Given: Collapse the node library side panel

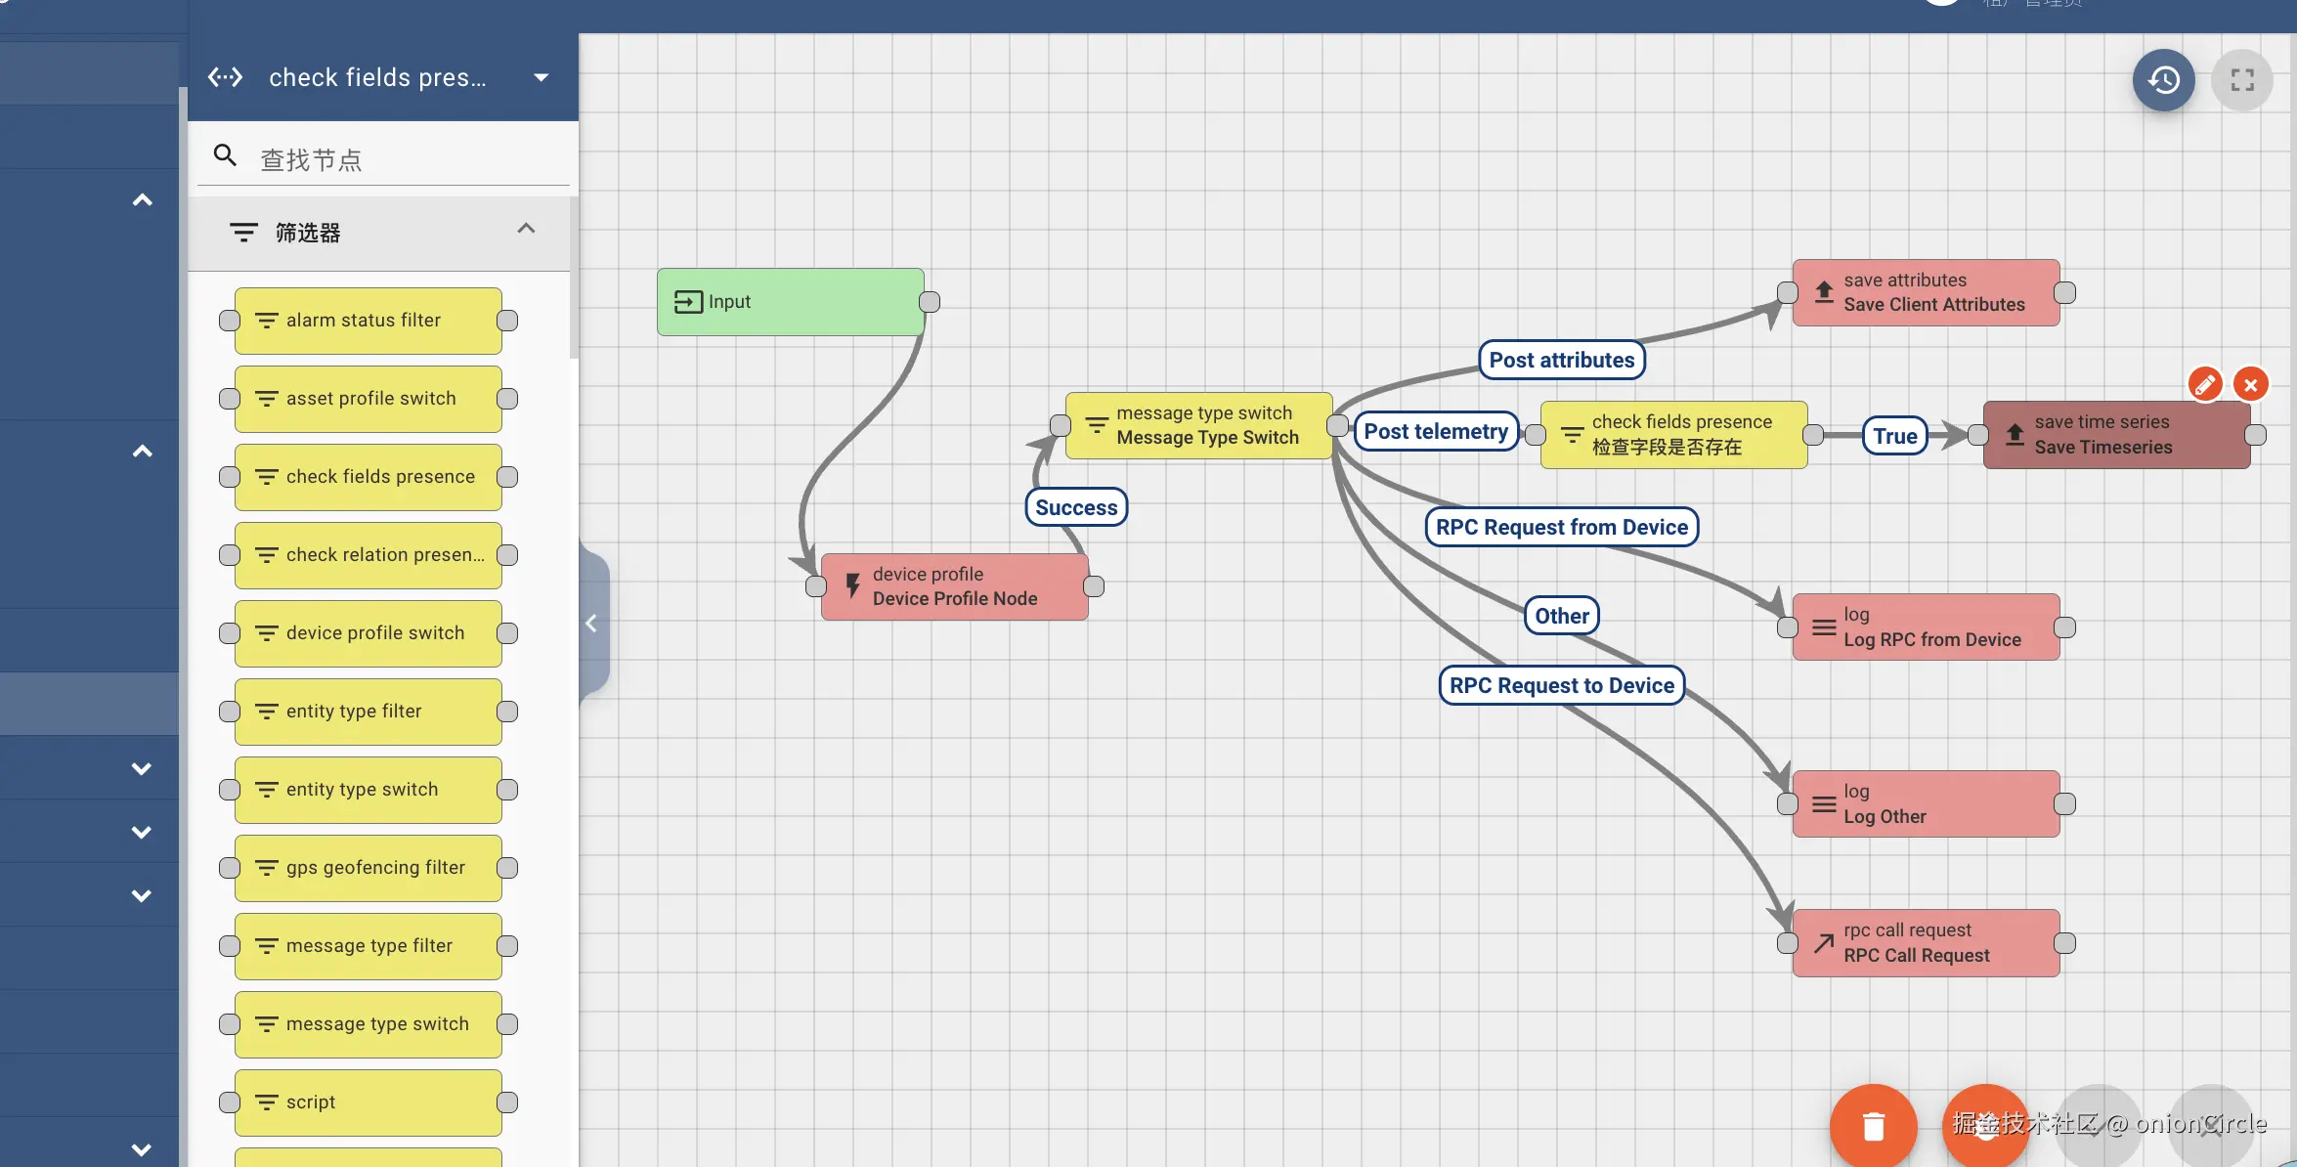Looking at the screenshot, I should point(591,624).
